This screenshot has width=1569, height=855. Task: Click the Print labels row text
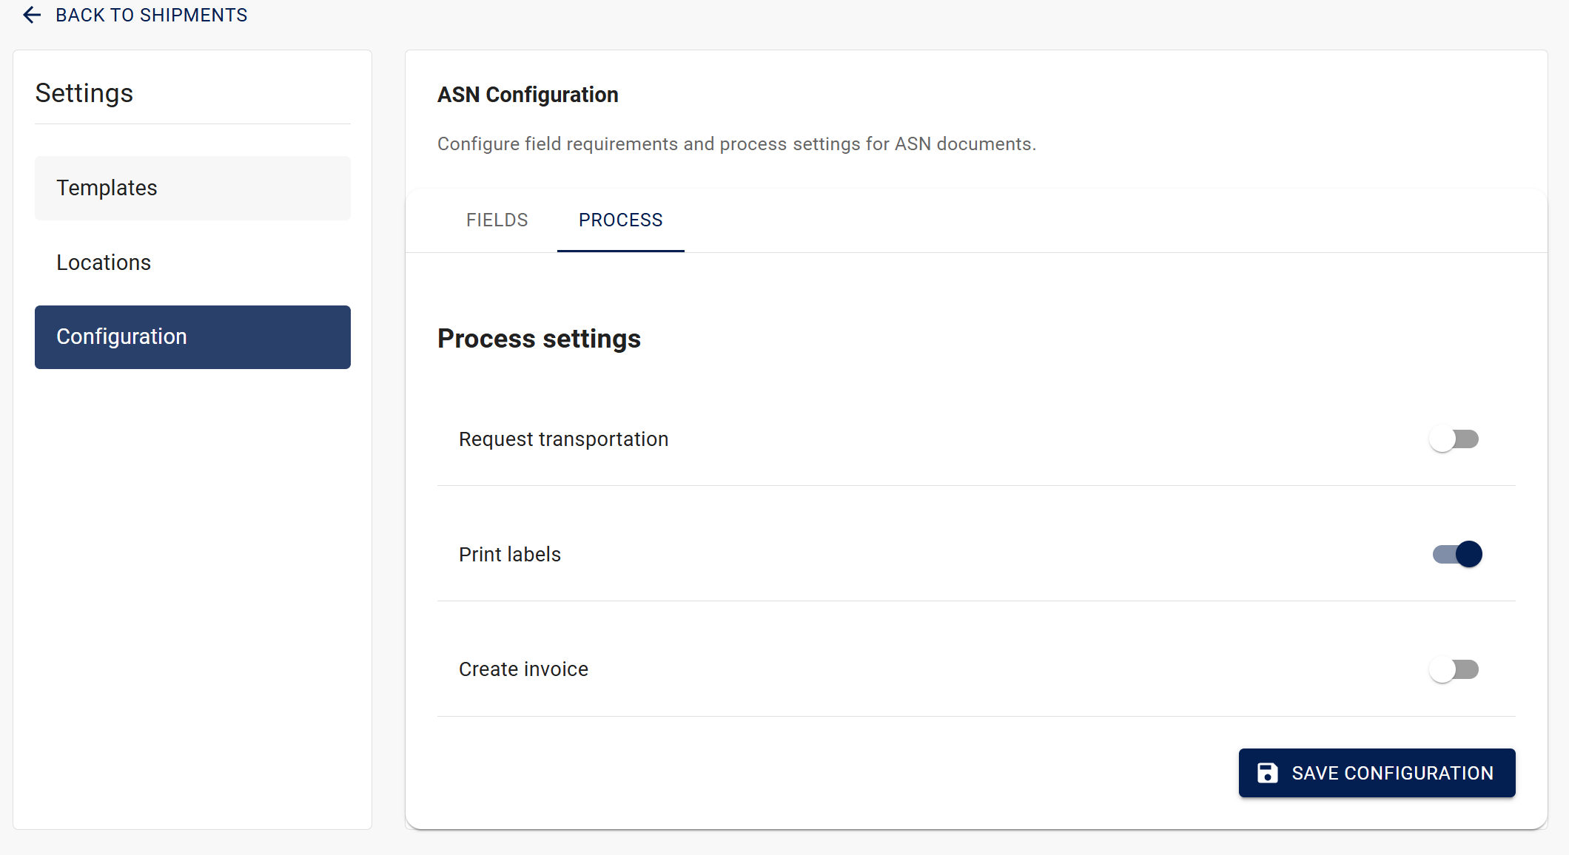click(509, 555)
